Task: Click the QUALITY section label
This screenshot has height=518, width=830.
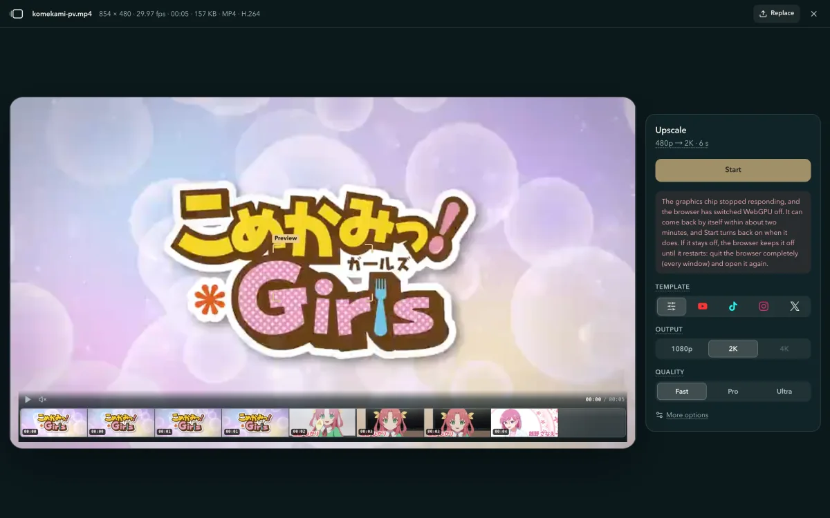Action: point(670,372)
